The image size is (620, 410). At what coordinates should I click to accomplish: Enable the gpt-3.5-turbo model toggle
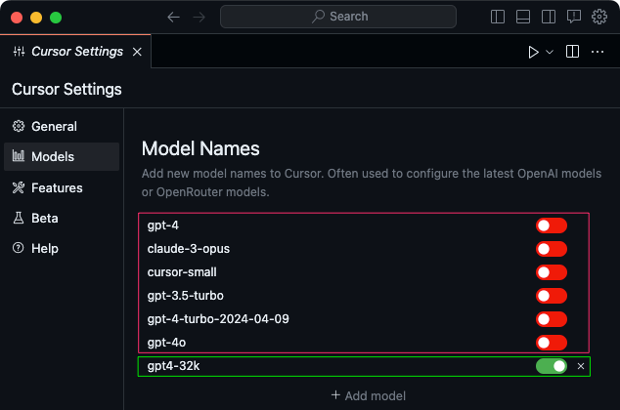(x=552, y=296)
